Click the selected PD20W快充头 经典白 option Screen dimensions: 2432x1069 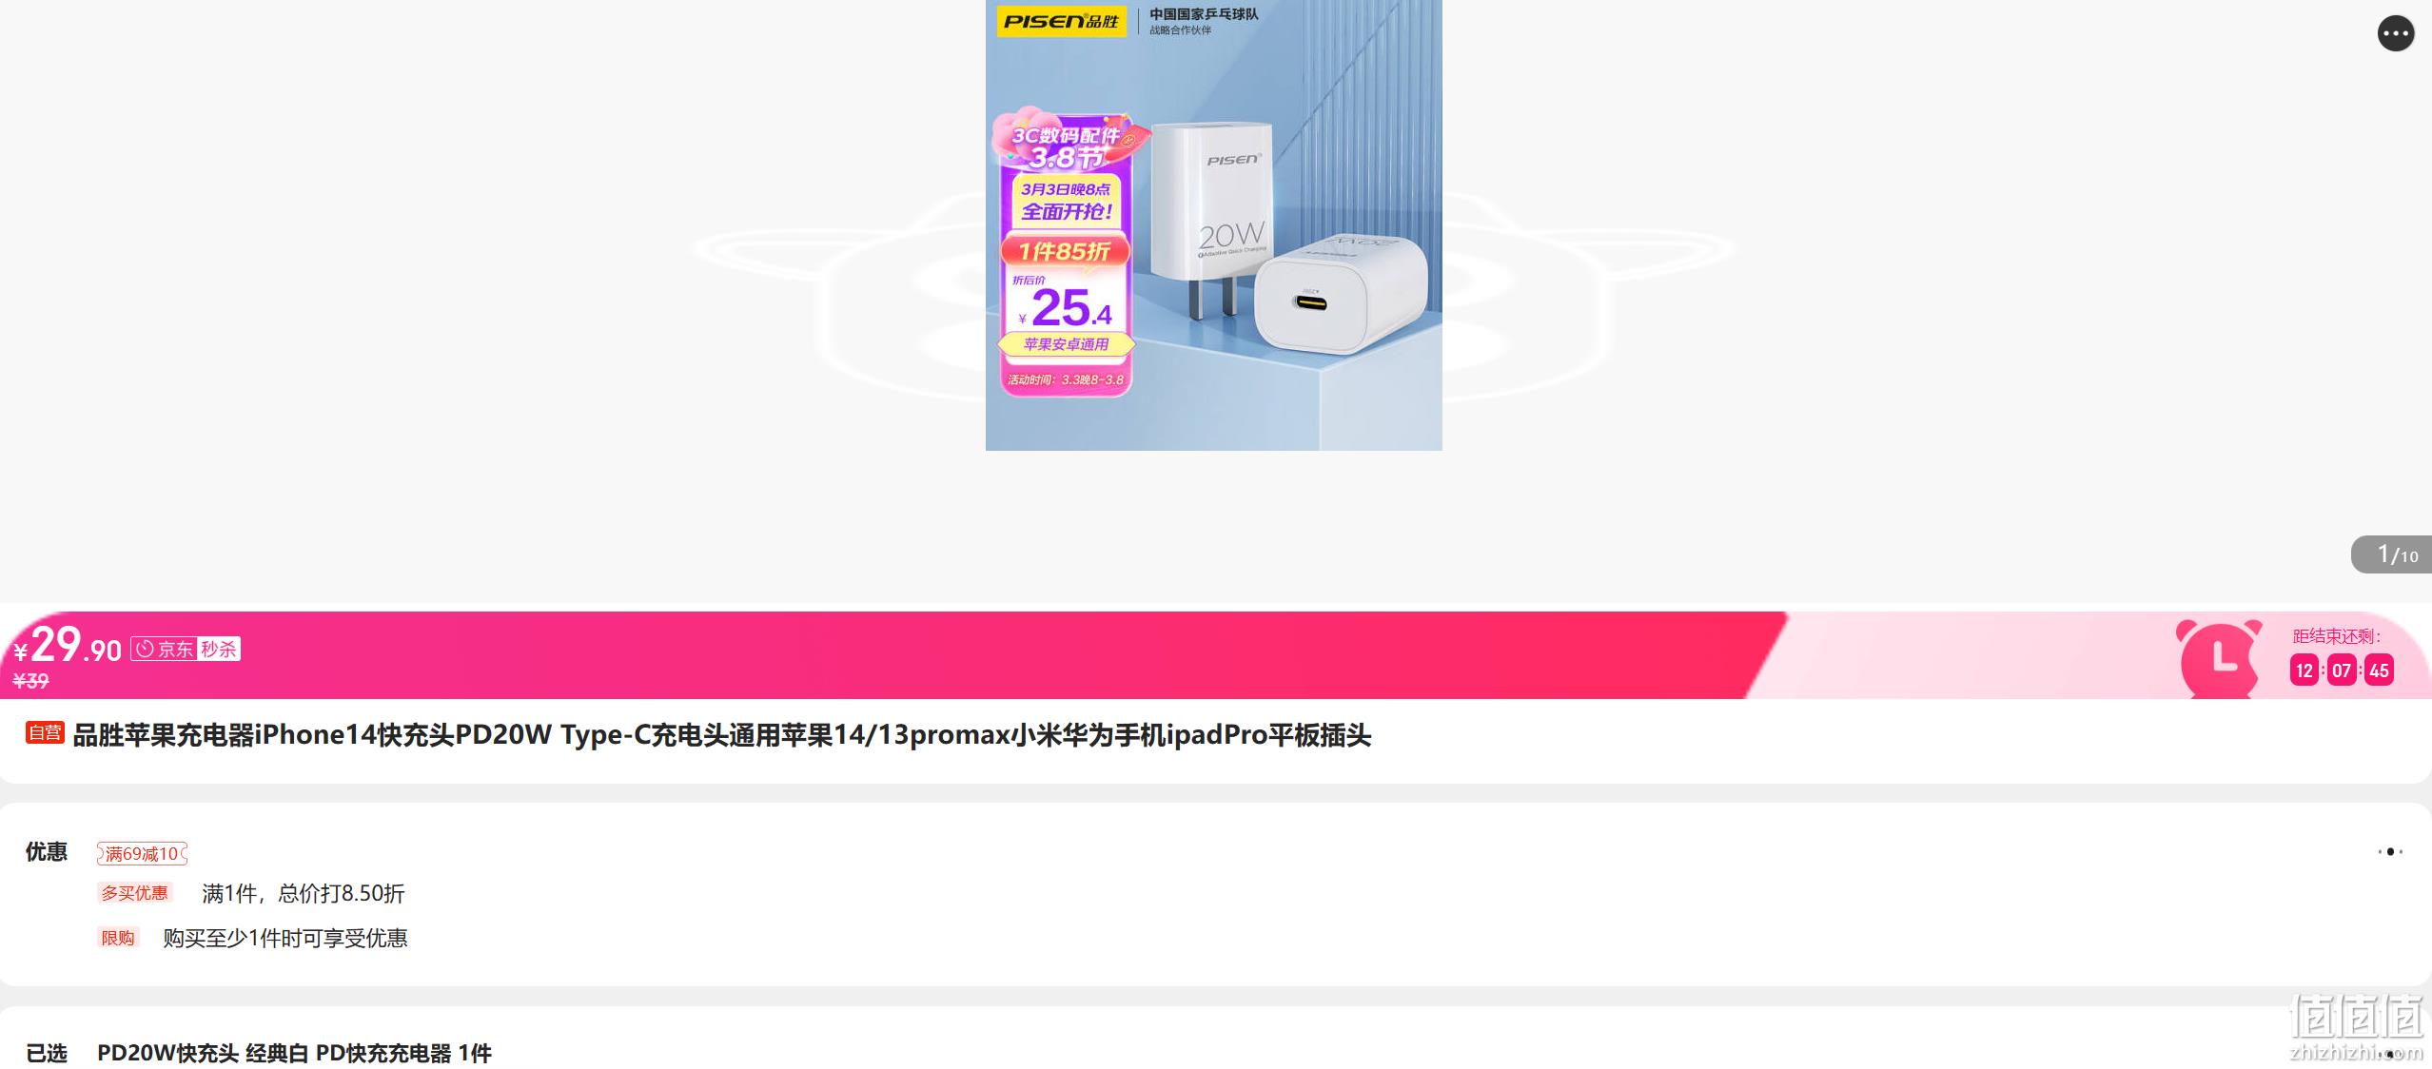pyautogui.click(x=294, y=1053)
